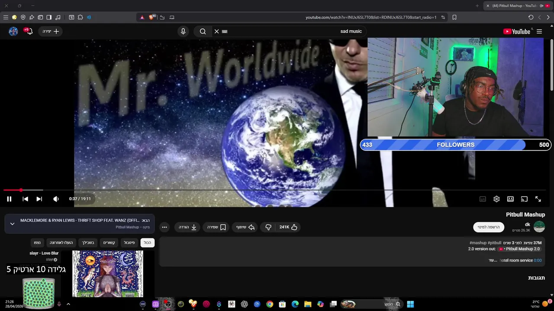
Task: Download the video using הורדה button
Action: coord(188,227)
